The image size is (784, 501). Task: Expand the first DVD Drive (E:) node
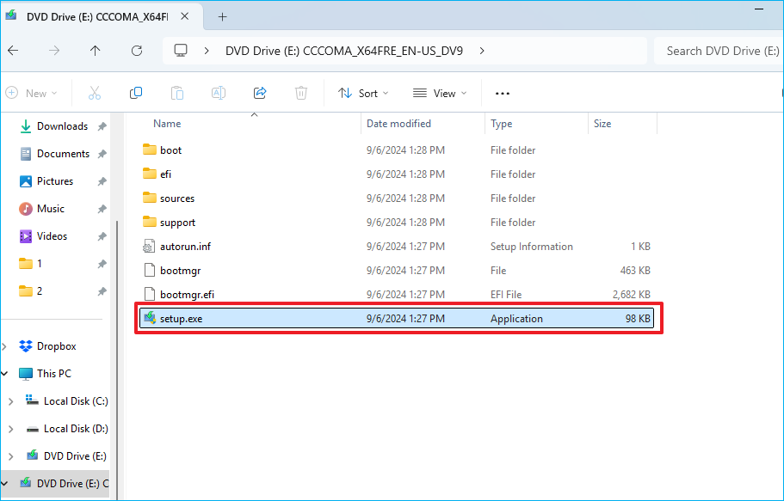pos(11,456)
